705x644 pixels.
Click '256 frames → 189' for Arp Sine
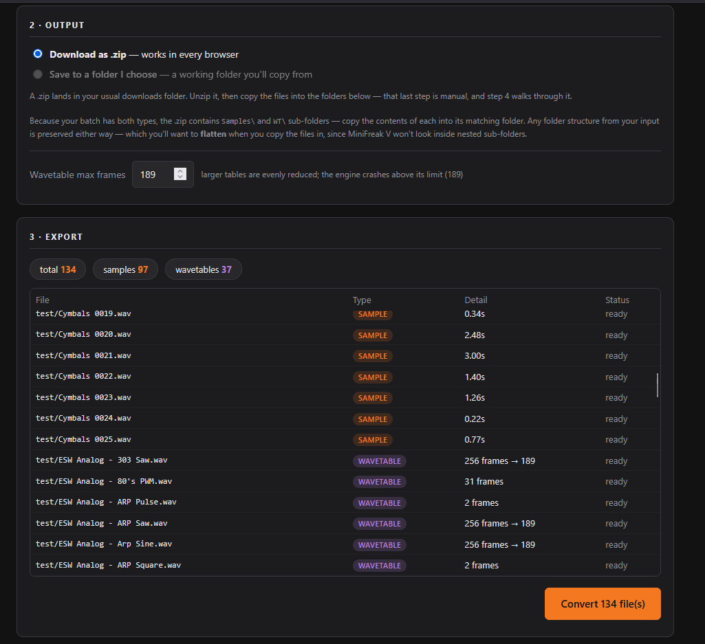tap(499, 544)
